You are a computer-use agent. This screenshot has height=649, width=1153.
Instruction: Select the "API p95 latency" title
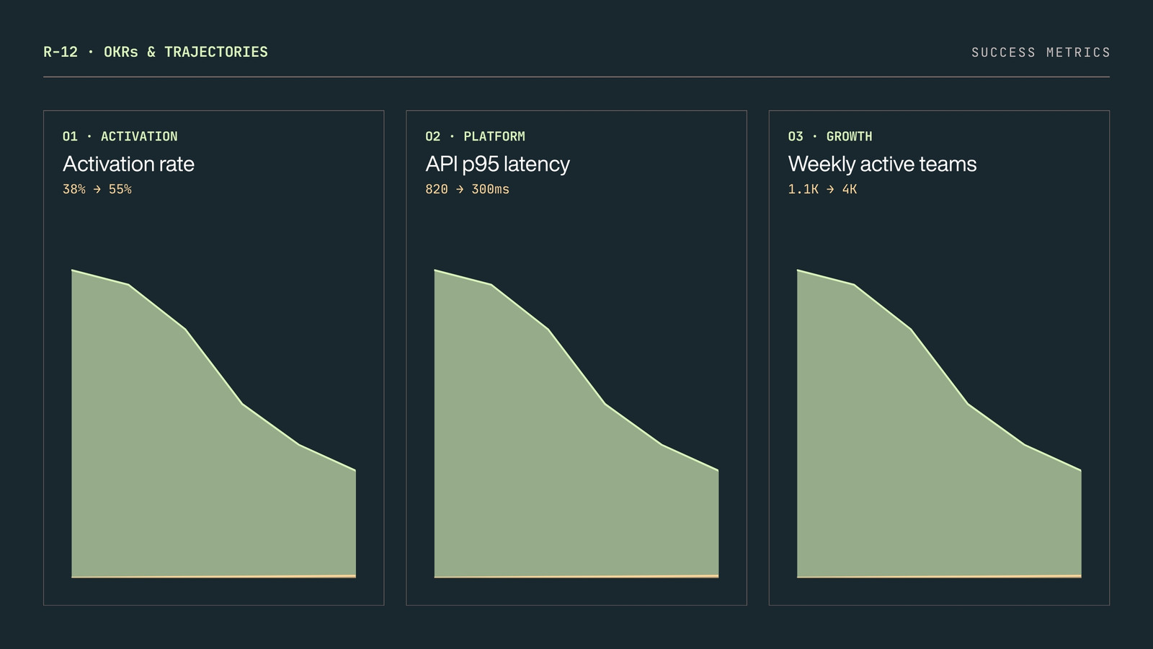[497, 164]
